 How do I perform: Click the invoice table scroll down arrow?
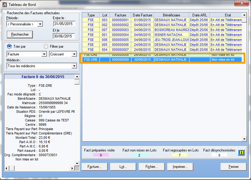click(x=244, y=139)
